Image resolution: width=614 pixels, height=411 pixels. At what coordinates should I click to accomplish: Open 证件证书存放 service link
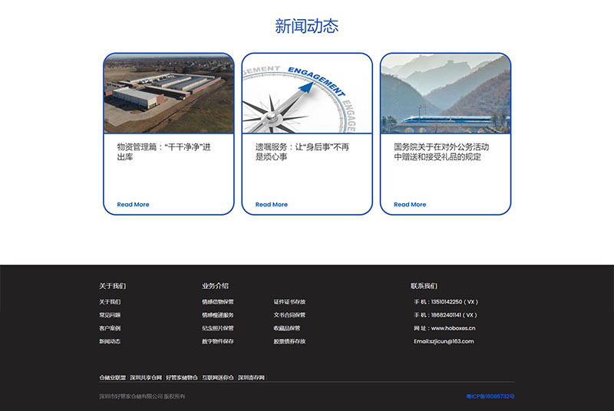pyautogui.click(x=289, y=302)
